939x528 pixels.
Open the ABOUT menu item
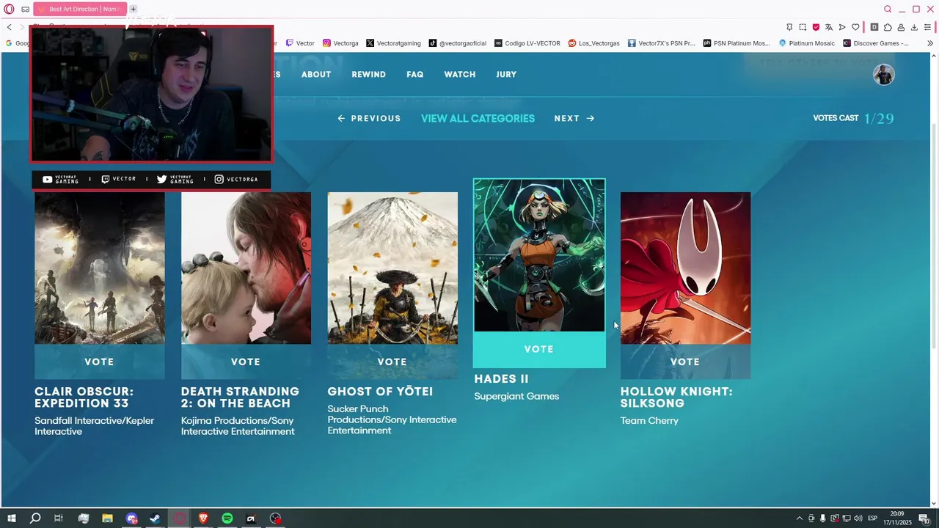click(x=316, y=75)
